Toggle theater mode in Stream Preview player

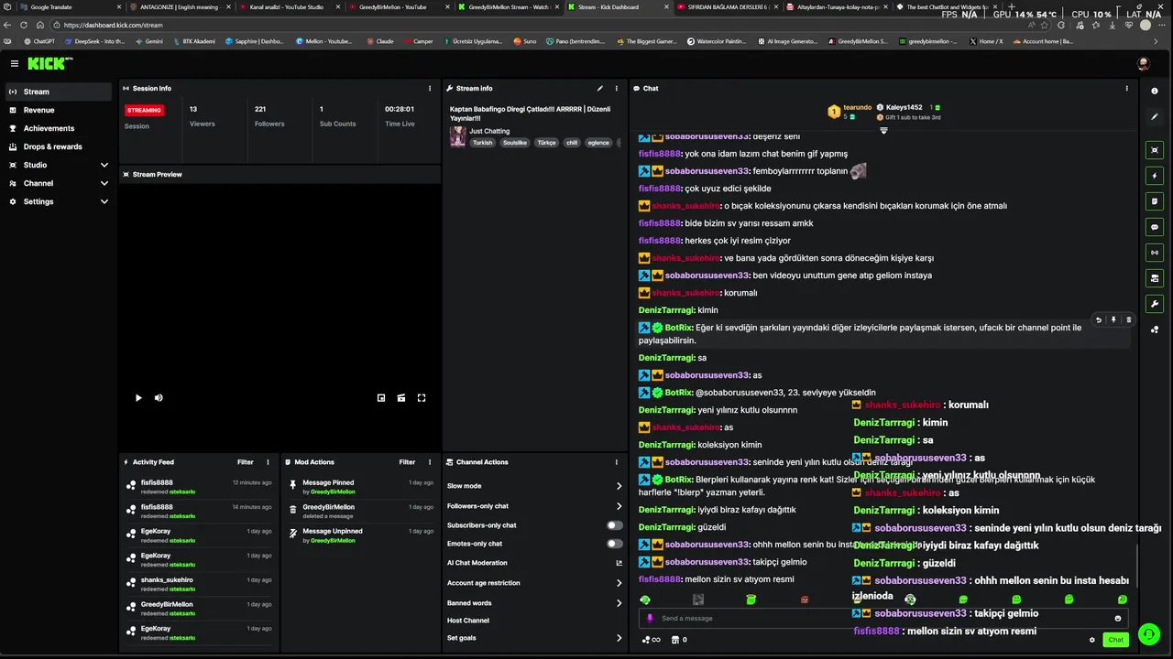(x=401, y=398)
